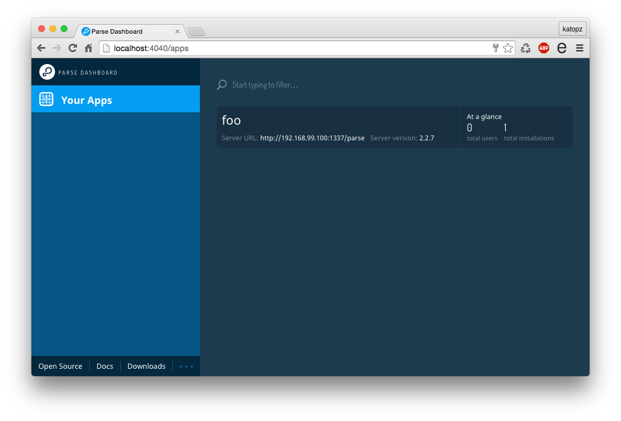Bookmark page with star icon

508,48
